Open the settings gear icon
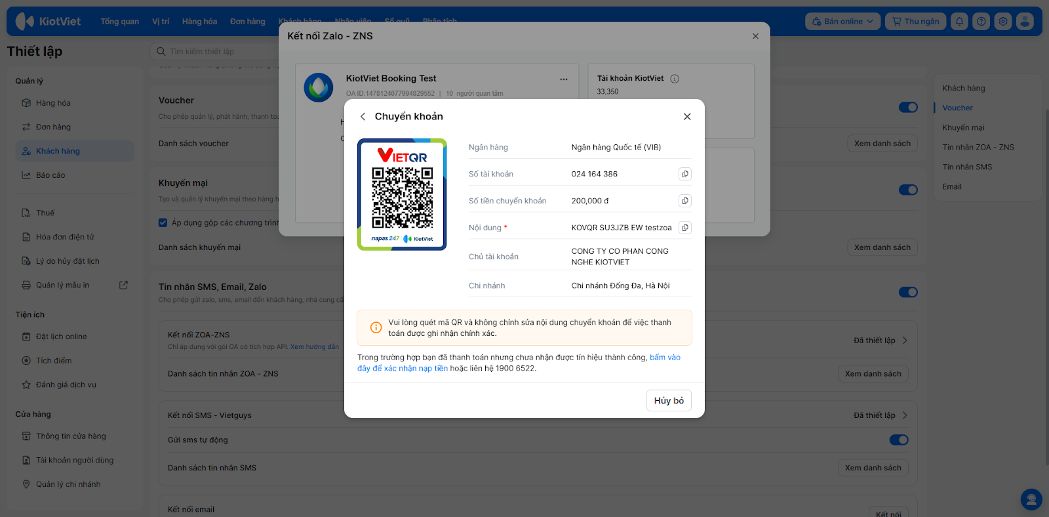The height and width of the screenshot is (517, 1049). click(x=1003, y=21)
